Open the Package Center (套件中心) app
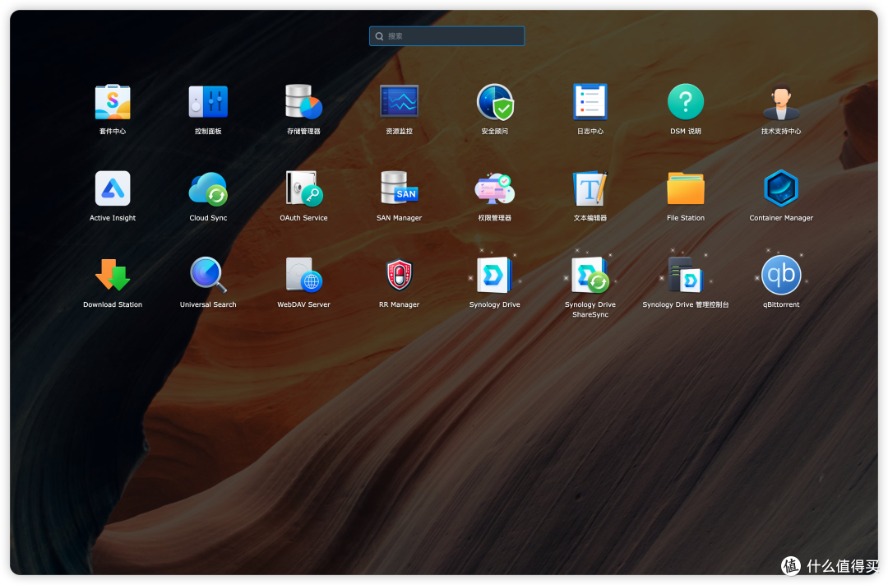This screenshot has width=888, height=585. coord(113,103)
